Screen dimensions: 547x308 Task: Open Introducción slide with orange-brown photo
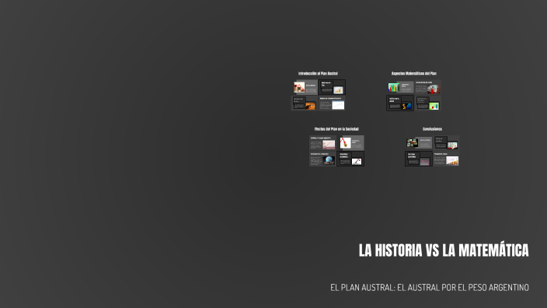[x=305, y=103]
